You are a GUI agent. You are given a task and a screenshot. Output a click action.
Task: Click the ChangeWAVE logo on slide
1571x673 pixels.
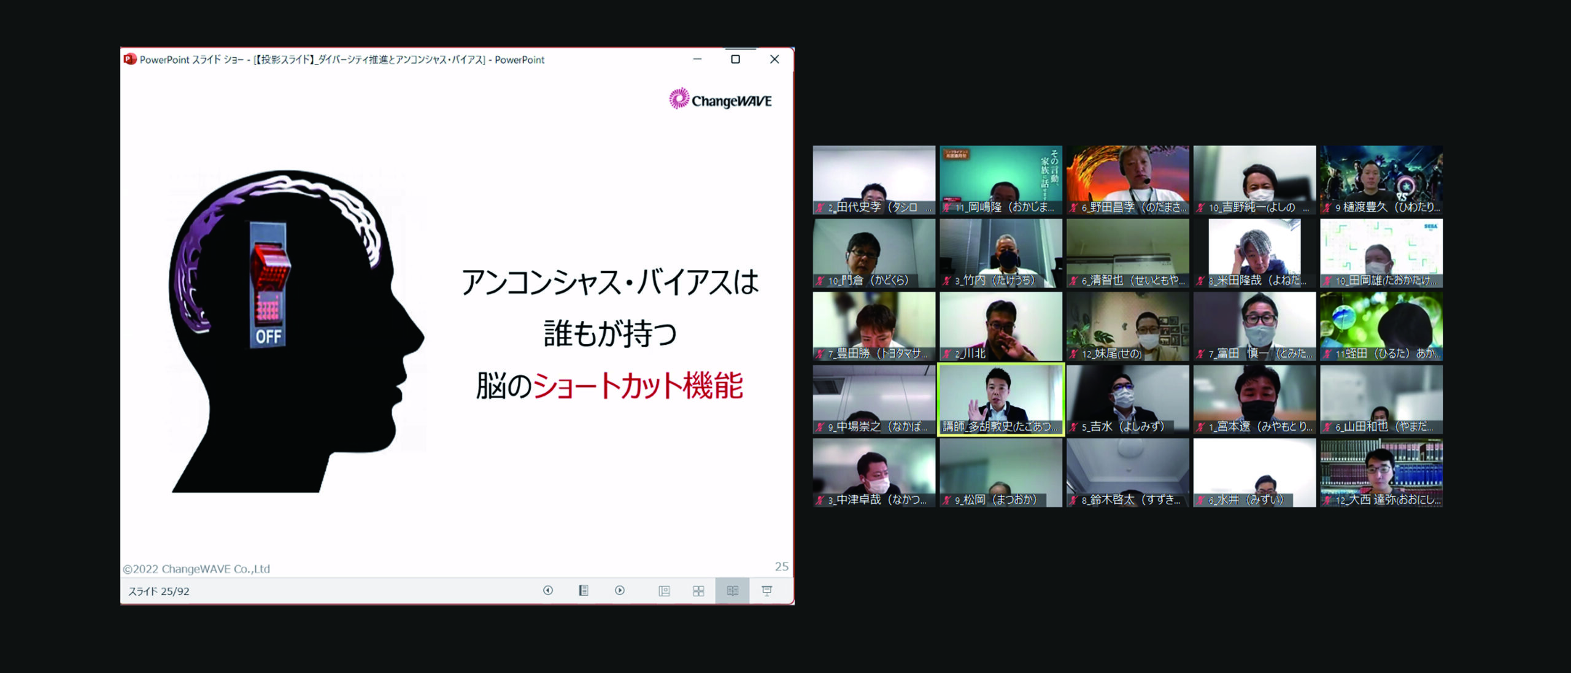click(720, 99)
